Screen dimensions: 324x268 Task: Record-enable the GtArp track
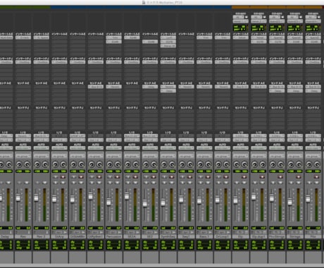[63, 177]
